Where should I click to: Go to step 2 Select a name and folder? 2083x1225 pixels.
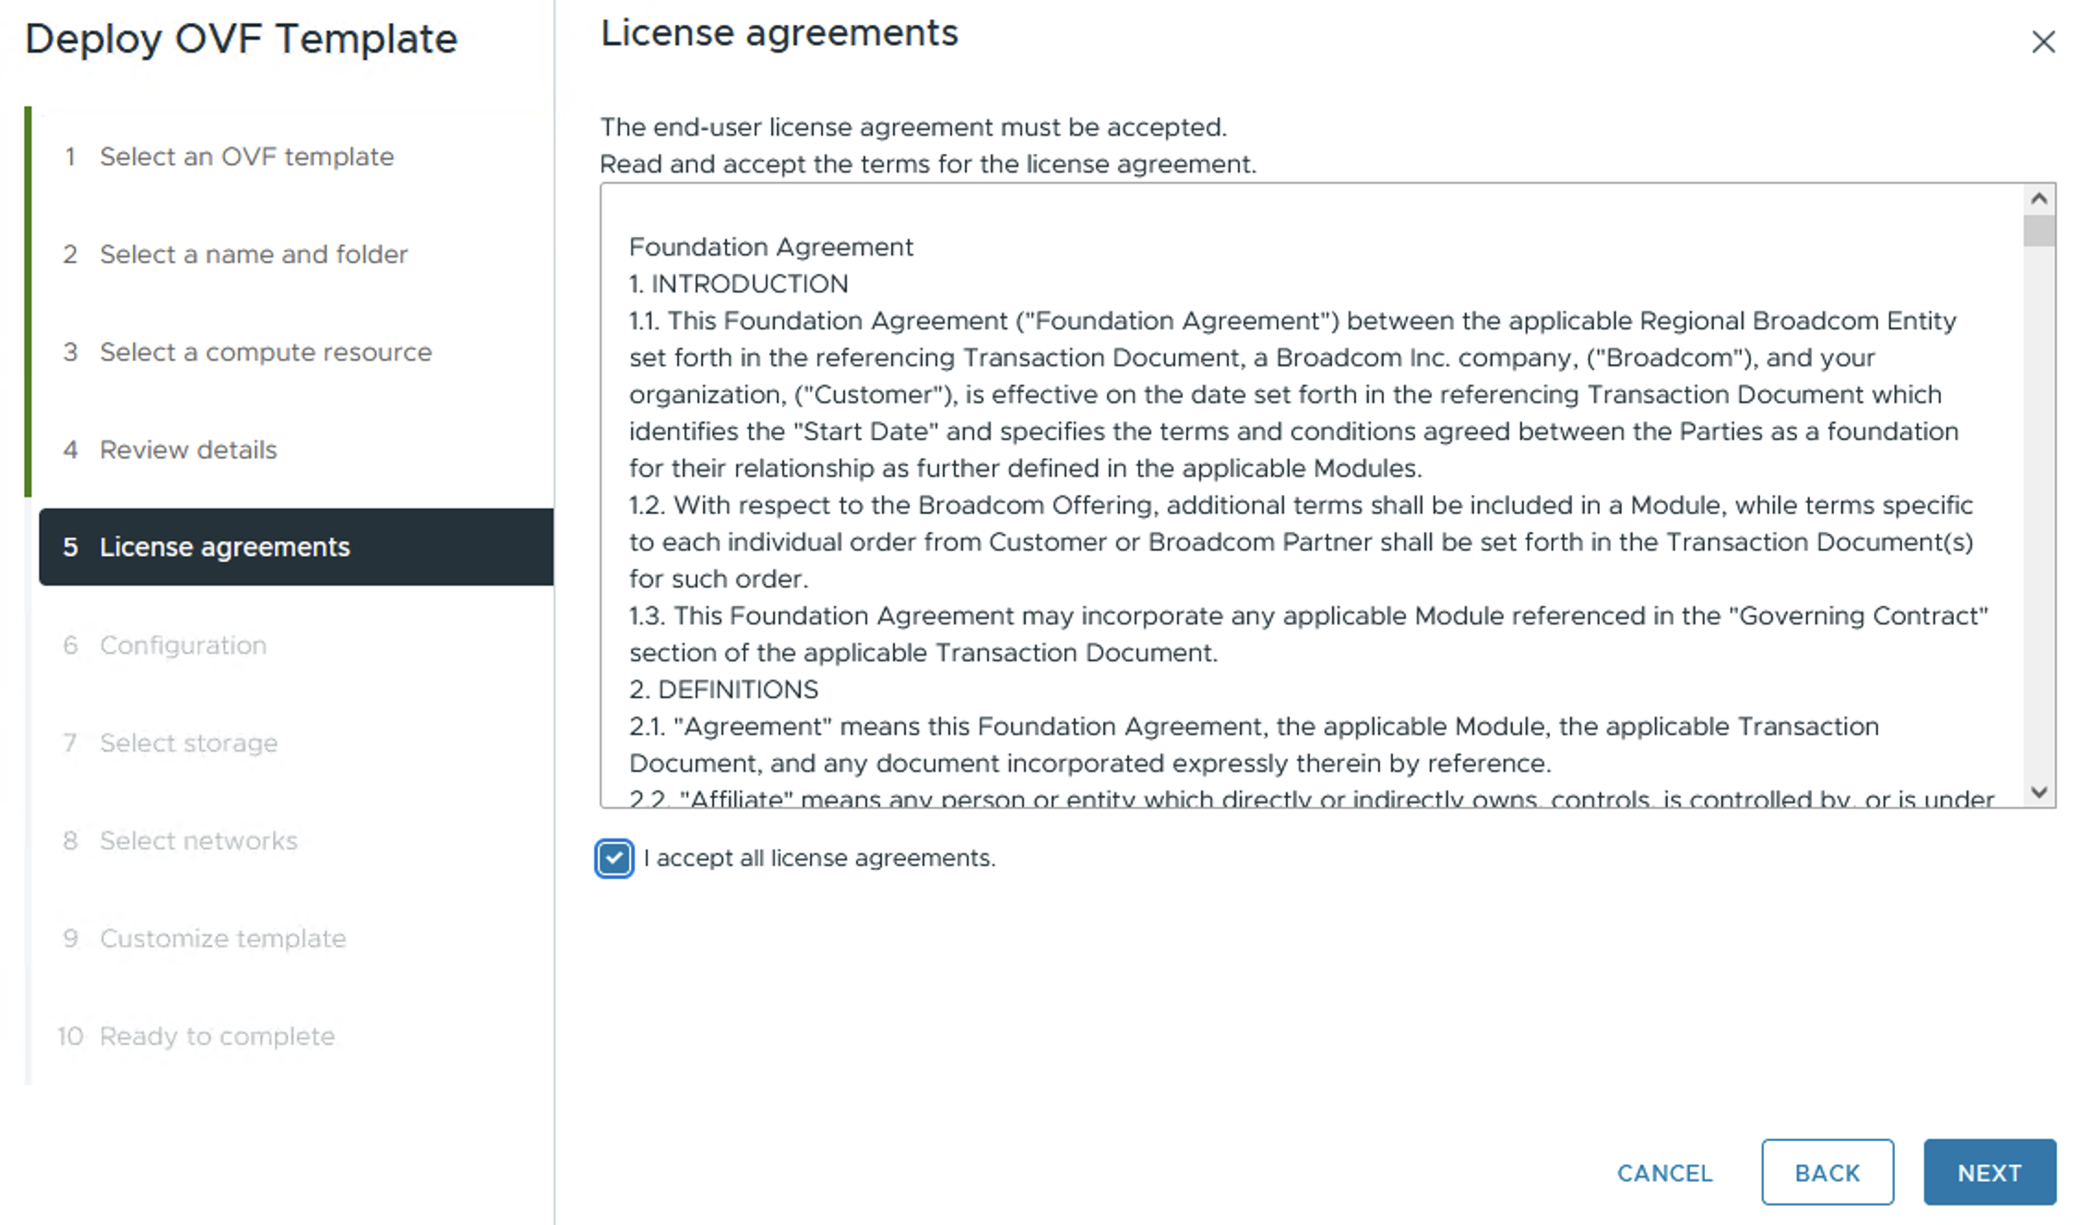pyautogui.click(x=253, y=255)
